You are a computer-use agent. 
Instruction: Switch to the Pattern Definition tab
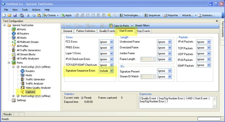point(86,31)
